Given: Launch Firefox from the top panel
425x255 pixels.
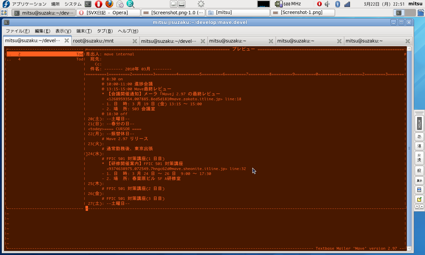Looking at the screenshot, I should pos(109,4).
